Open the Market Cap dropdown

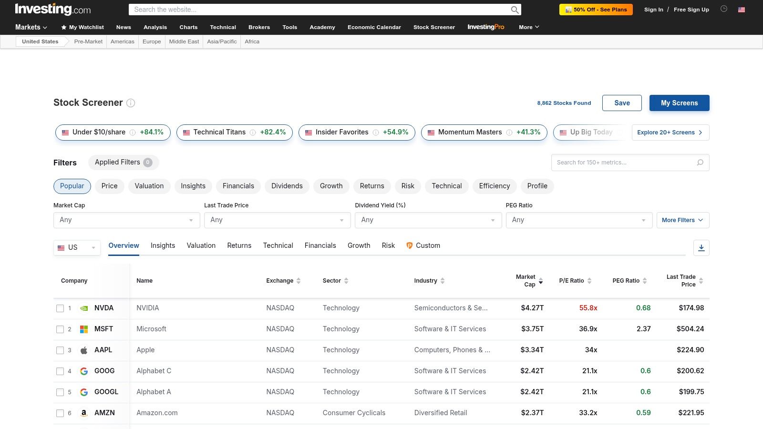pos(127,220)
